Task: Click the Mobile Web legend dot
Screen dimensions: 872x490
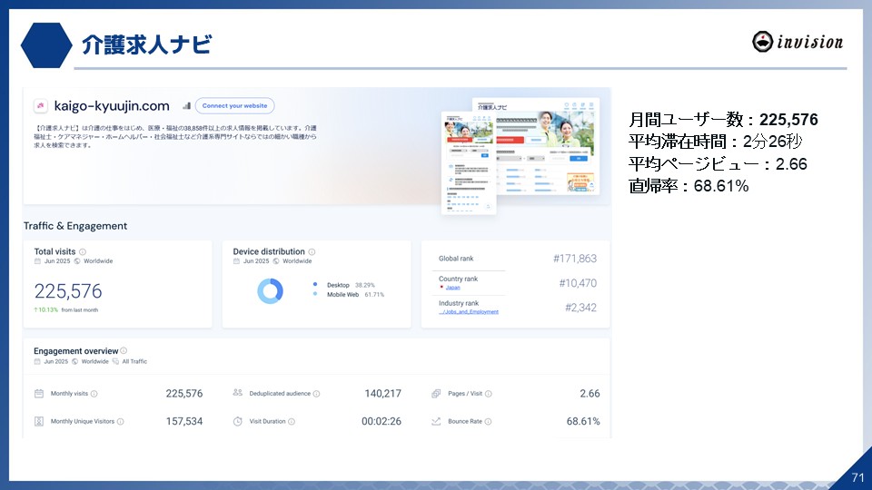Action: click(315, 294)
